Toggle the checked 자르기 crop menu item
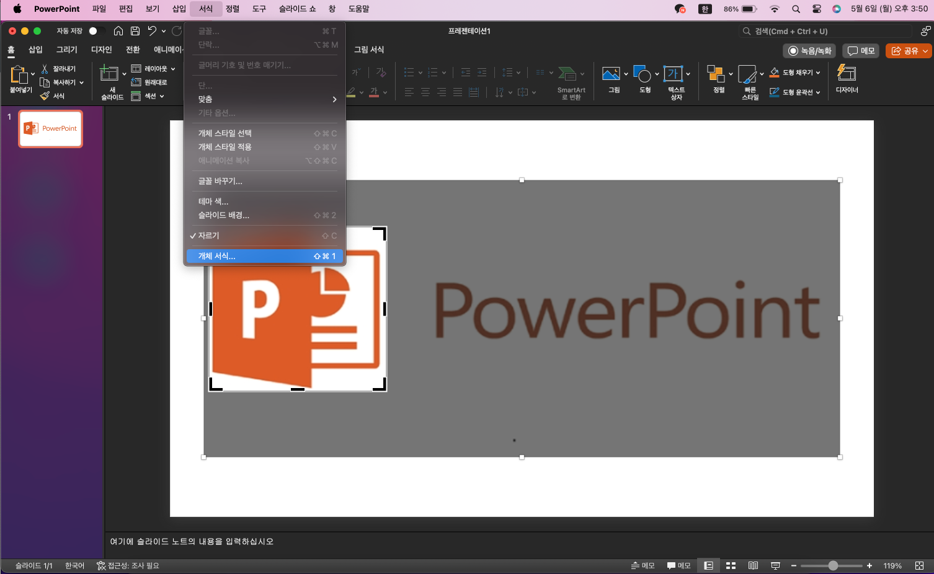 click(x=265, y=236)
